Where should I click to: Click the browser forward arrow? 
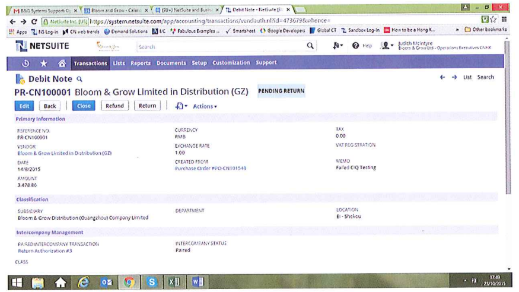pyautogui.click(x=24, y=21)
